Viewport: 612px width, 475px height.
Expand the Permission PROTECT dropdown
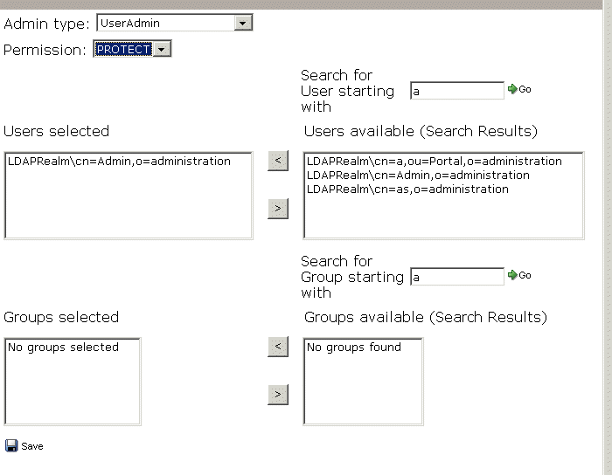point(162,50)
